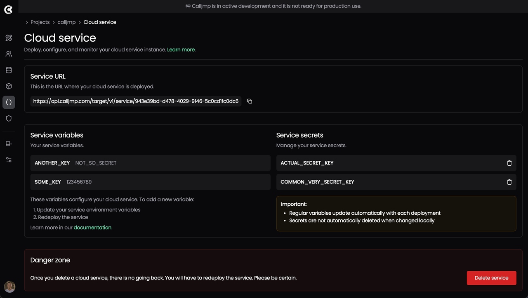Viewport: 528px width, 298px height.
Task: Click the 'Important:' notice label
Action: pos(294,204)
